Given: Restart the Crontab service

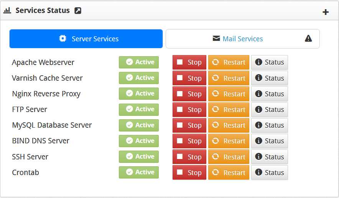Looking at the screenshot, I should click(x=229, y=172).
